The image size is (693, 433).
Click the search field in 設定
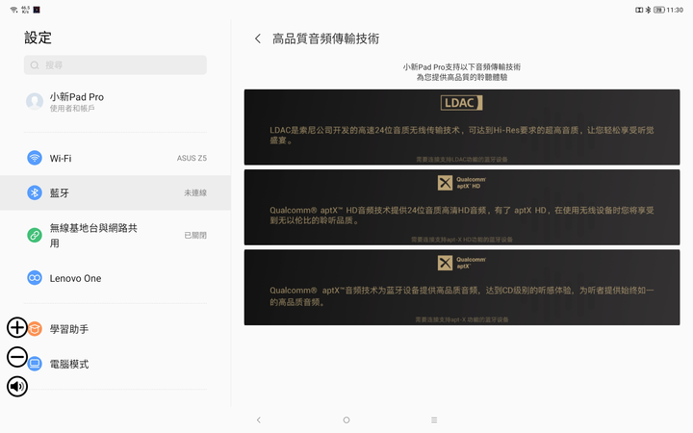pyautogui.click(x=115, y=65)
